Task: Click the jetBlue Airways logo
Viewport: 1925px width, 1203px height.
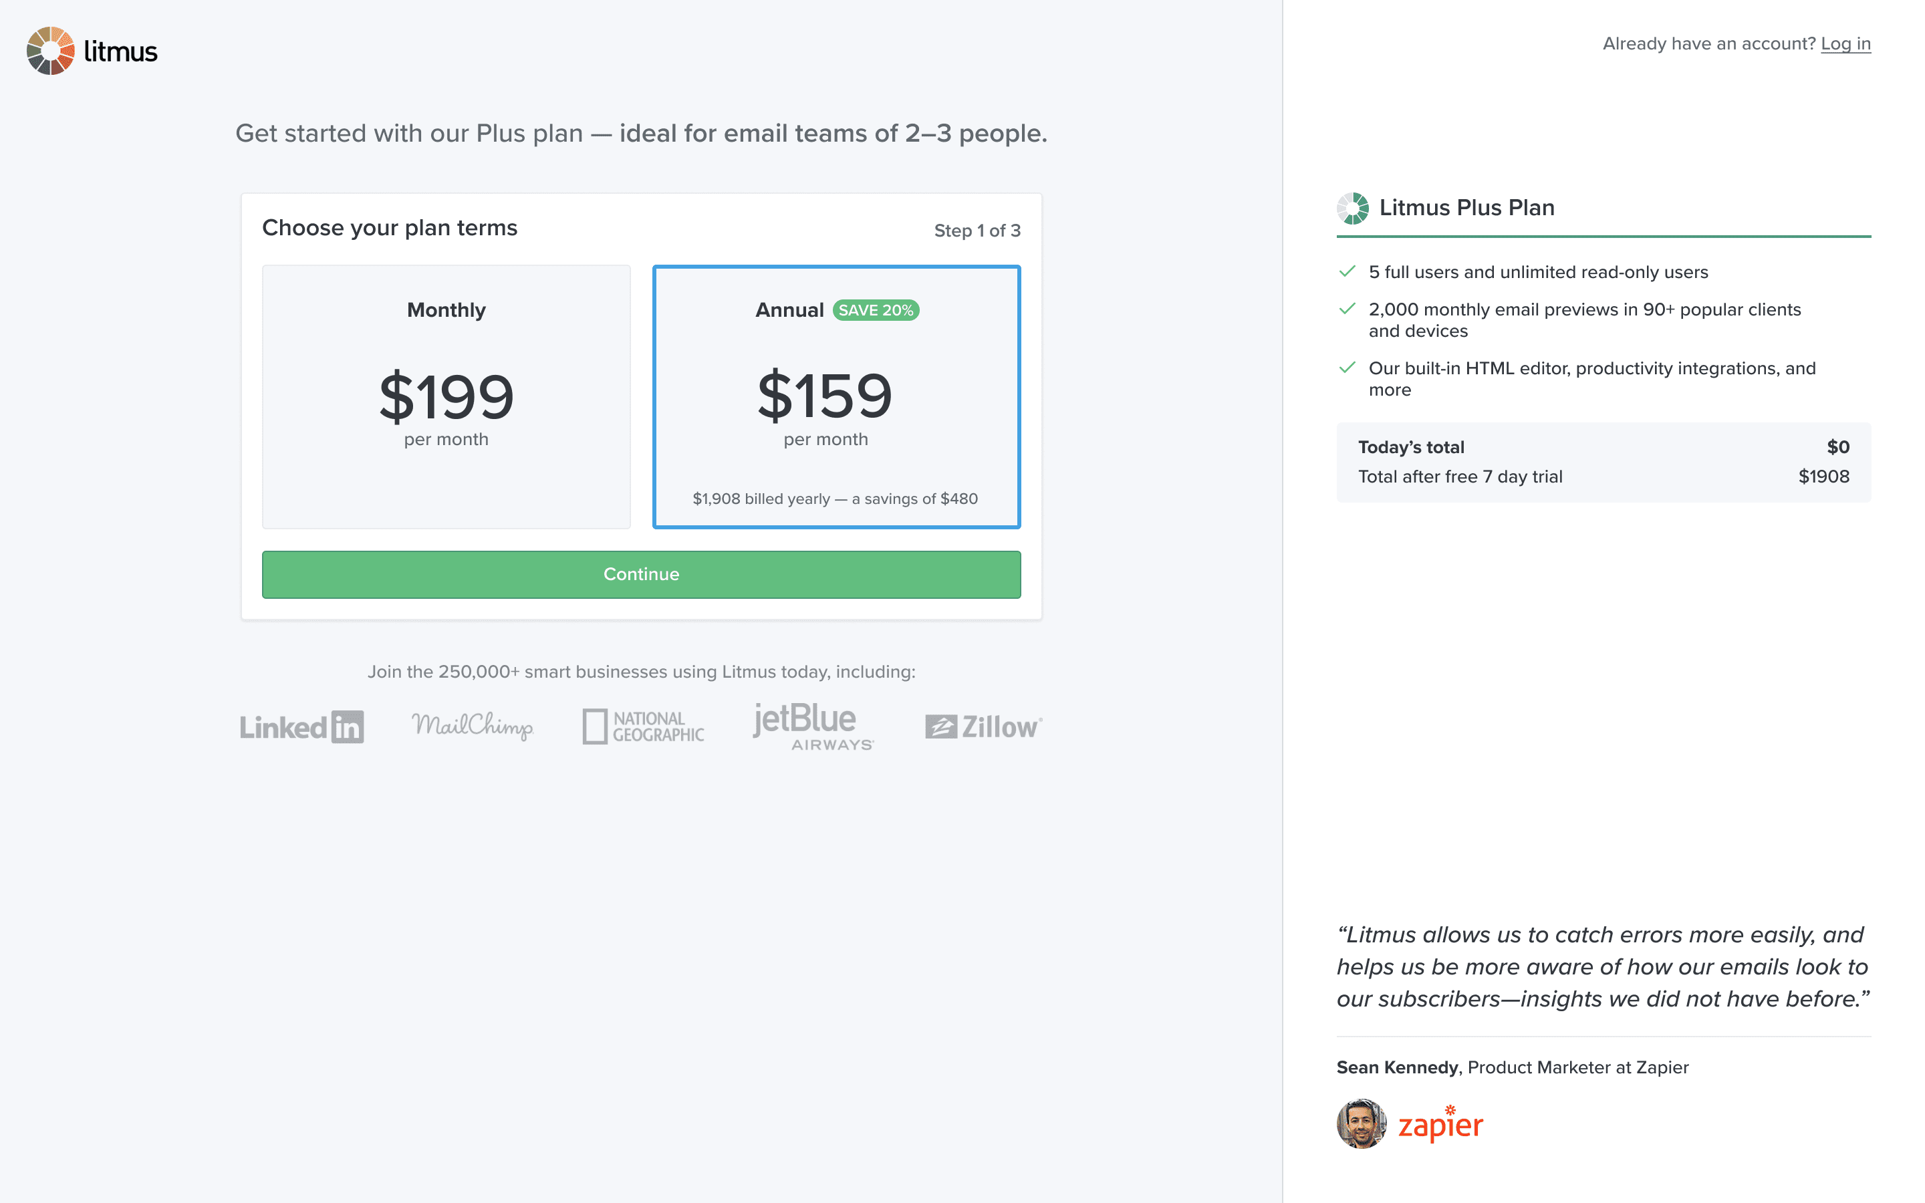Action: coord(813,726)
